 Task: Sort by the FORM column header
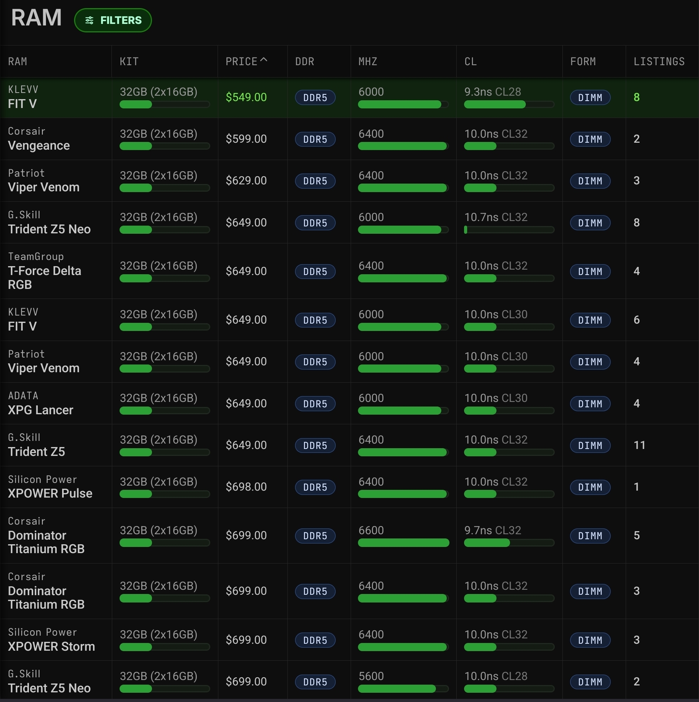coord(583,62)
